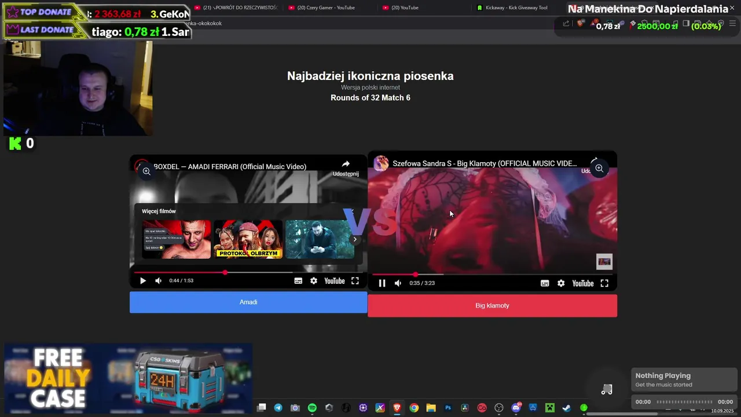The image size is (741, 417).
Task: Click the Brave shields icon in address bar
Action: [x=581, y=24]
